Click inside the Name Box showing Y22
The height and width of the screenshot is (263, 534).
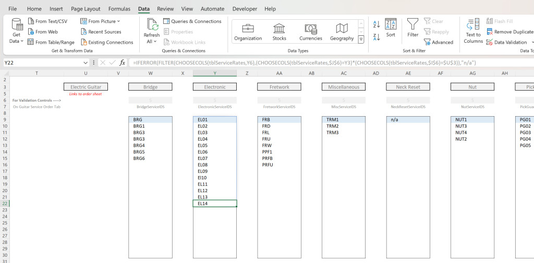coord(43,63)
